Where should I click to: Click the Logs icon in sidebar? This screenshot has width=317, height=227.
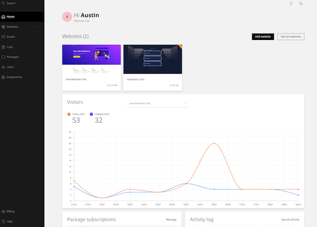point(3,47)
